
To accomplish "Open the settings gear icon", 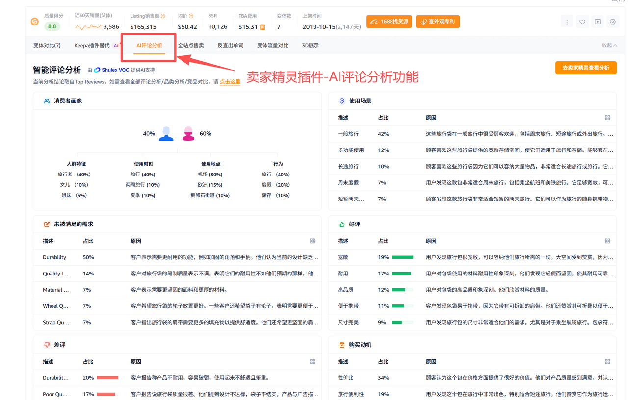I will (612, 22).
